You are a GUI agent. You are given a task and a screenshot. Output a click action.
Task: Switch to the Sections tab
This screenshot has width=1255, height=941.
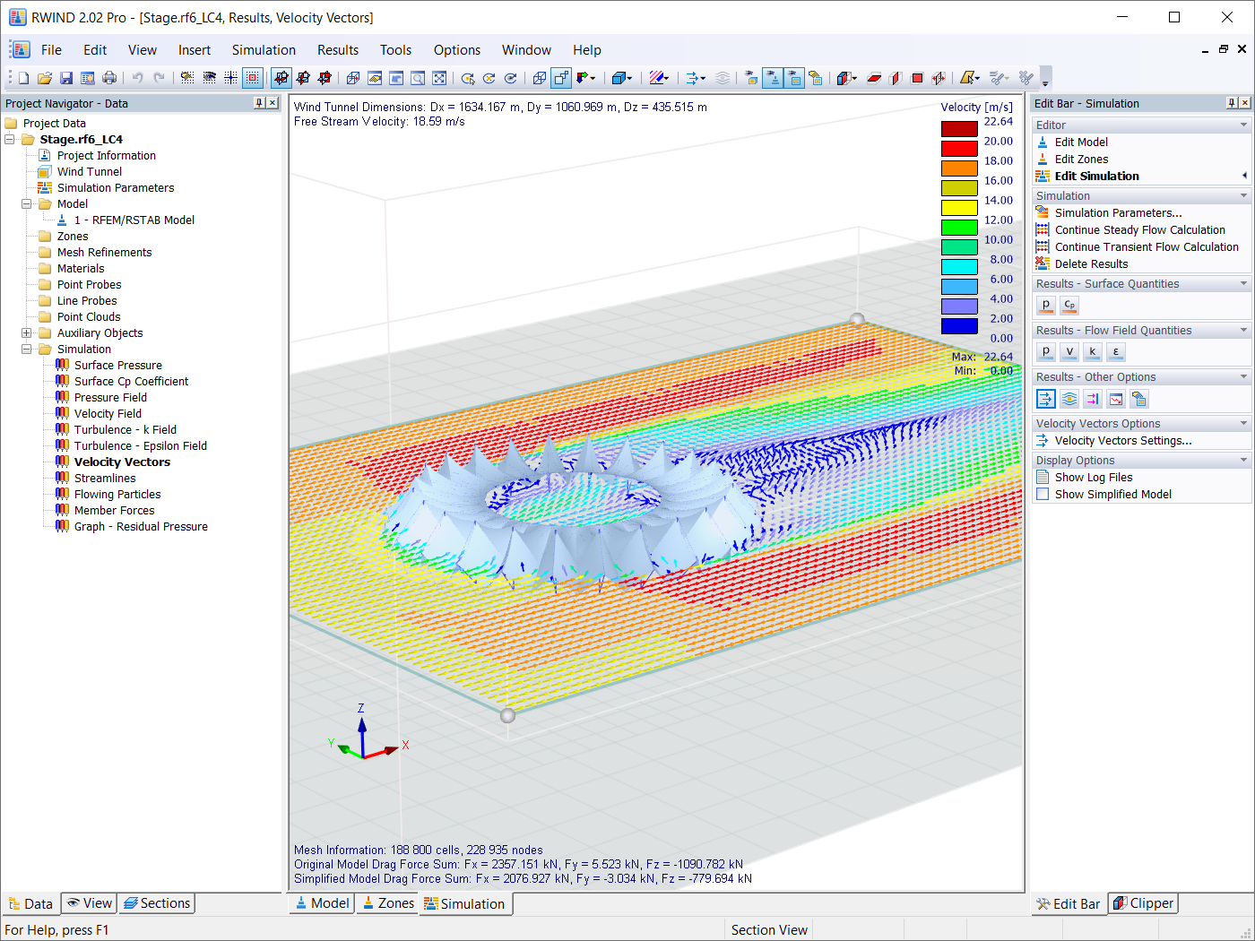click(x=156, y=903)
